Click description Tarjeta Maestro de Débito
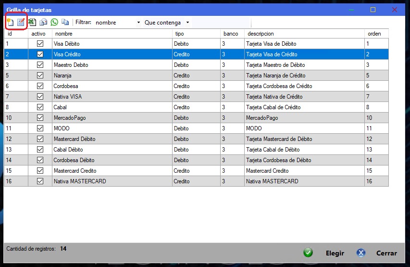This screenshot has width=410, height=267. [304, 65]
